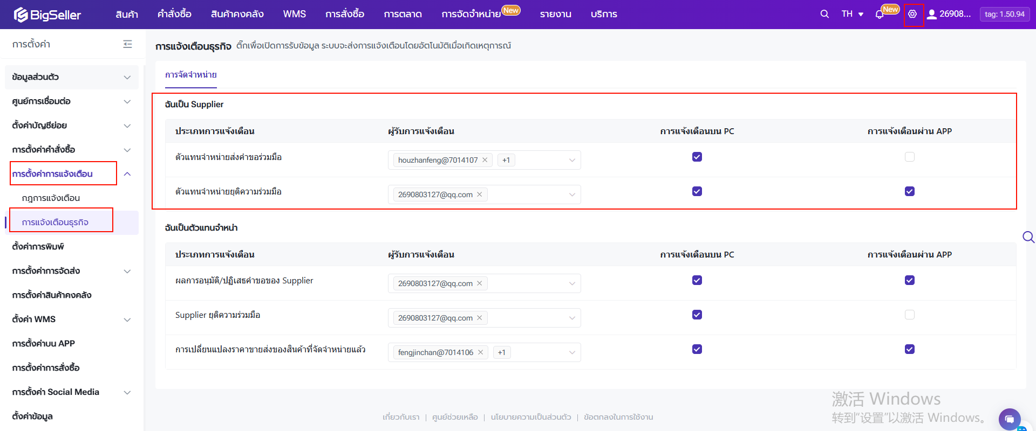Enable APP notification for Supplier ยุติความร่วมมือ

(910, 315)
